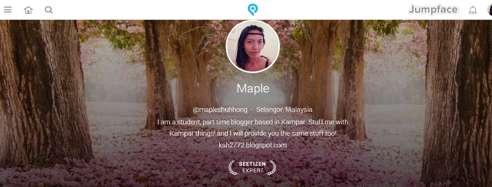The width and height of the screenshot is (492, 187).
Task: View Maple's circular profile photo
Action: pos(253,47)
